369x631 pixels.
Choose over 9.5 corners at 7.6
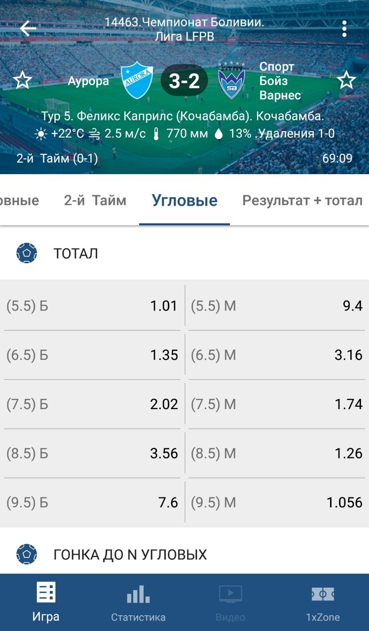coord(92,503)
